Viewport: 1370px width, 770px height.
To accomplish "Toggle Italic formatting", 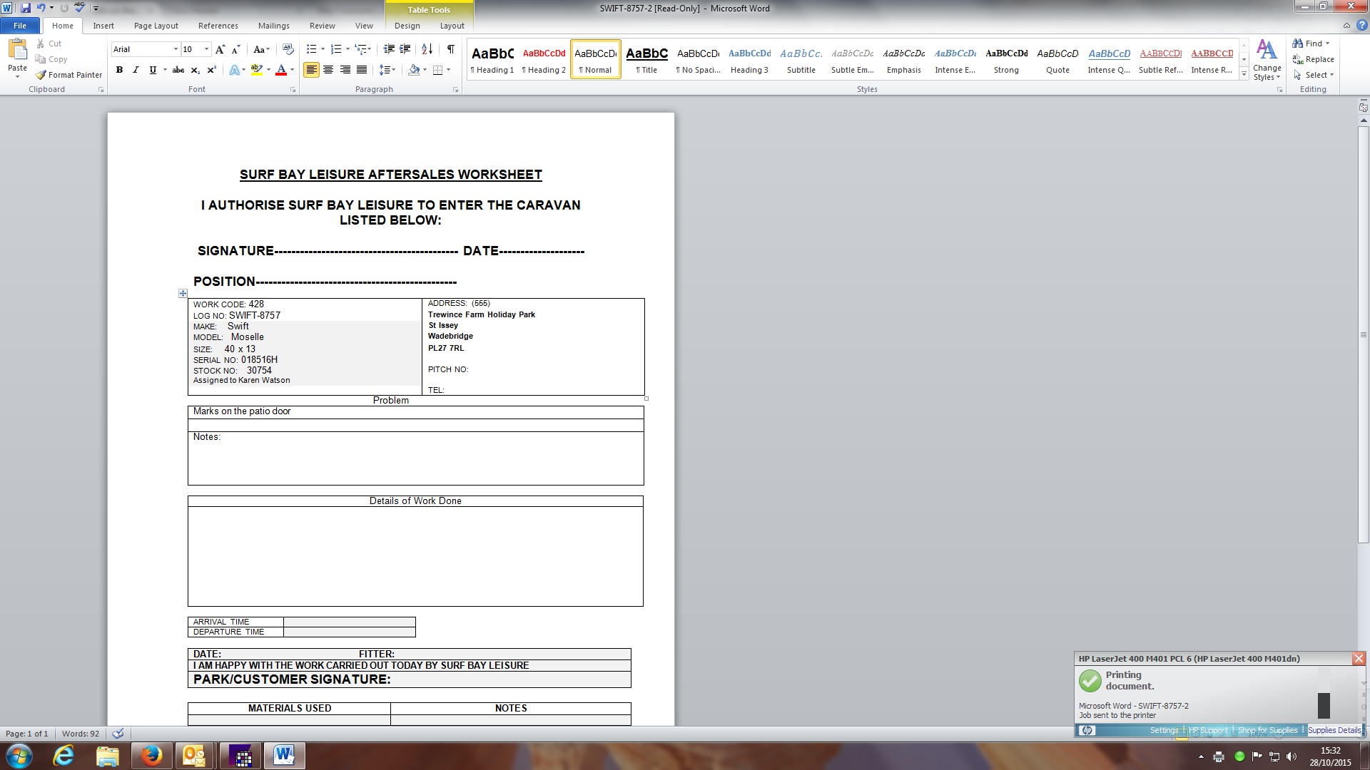I will click(x=136, y=70).
